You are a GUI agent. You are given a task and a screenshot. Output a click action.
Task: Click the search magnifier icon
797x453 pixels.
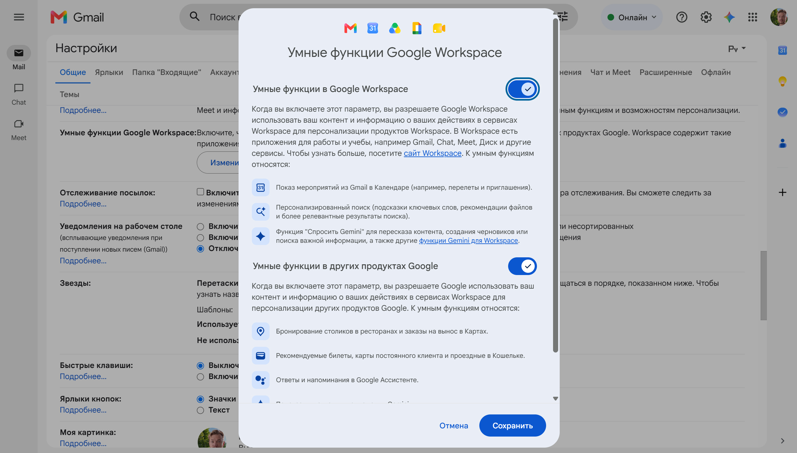tap(194, 16)
